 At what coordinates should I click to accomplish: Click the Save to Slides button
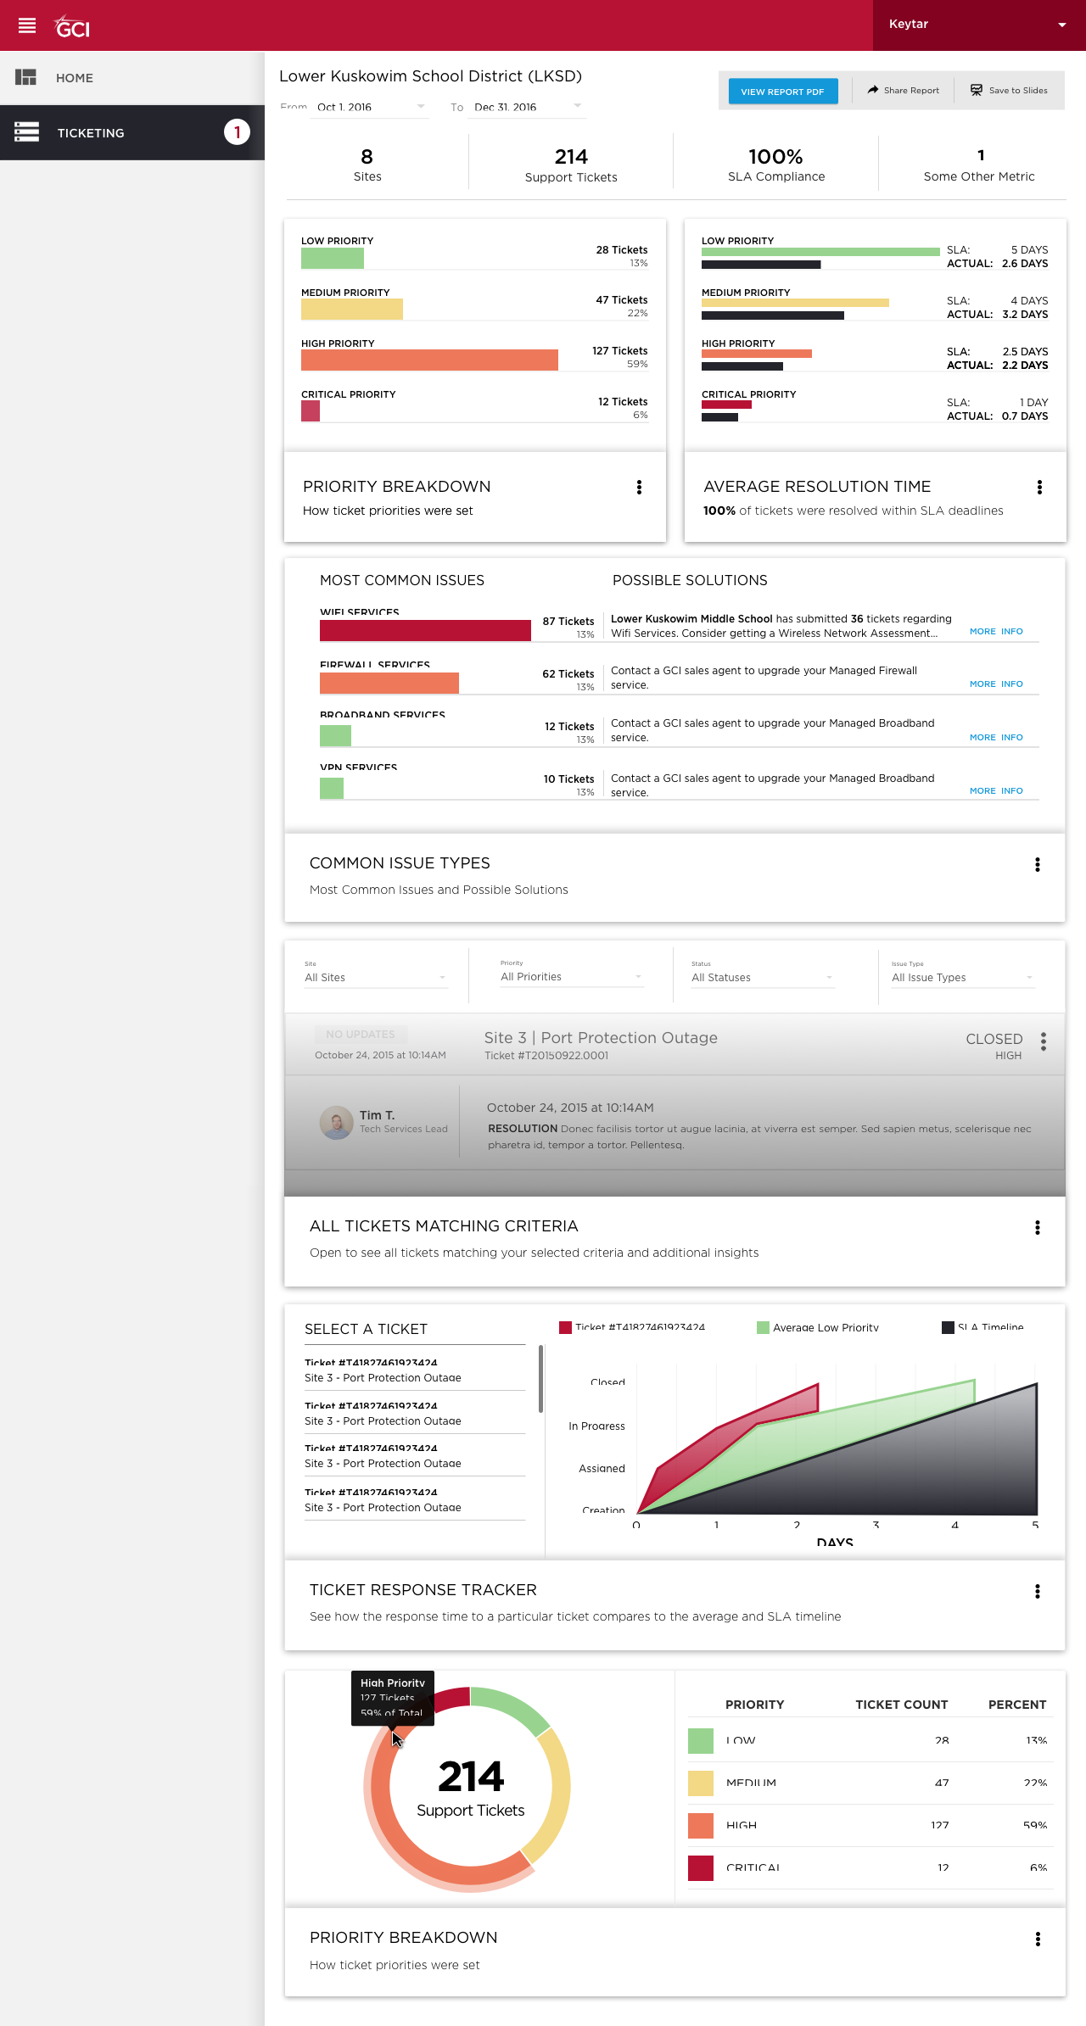coord(1010,90)
